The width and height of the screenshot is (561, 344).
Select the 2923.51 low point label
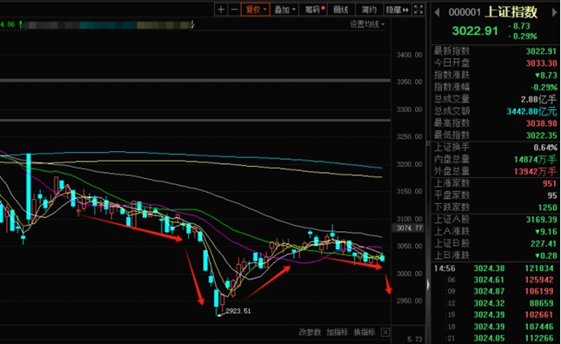click(x=238, y=311)
